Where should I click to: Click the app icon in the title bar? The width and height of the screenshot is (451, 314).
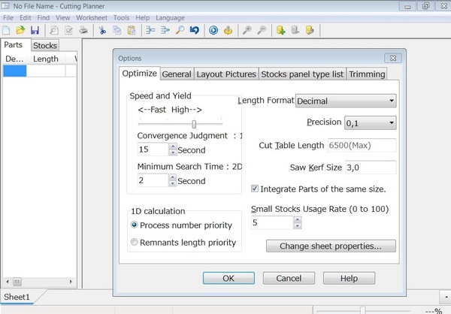(5, 6)
